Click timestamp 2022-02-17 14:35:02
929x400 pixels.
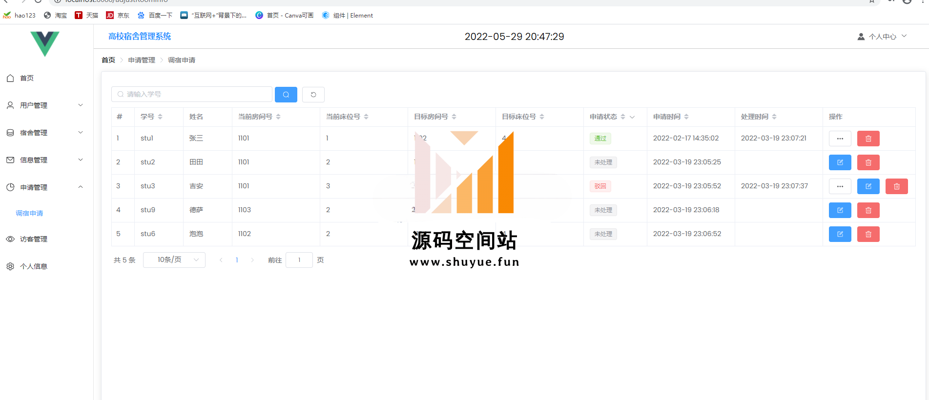click(x=686, y=139)
